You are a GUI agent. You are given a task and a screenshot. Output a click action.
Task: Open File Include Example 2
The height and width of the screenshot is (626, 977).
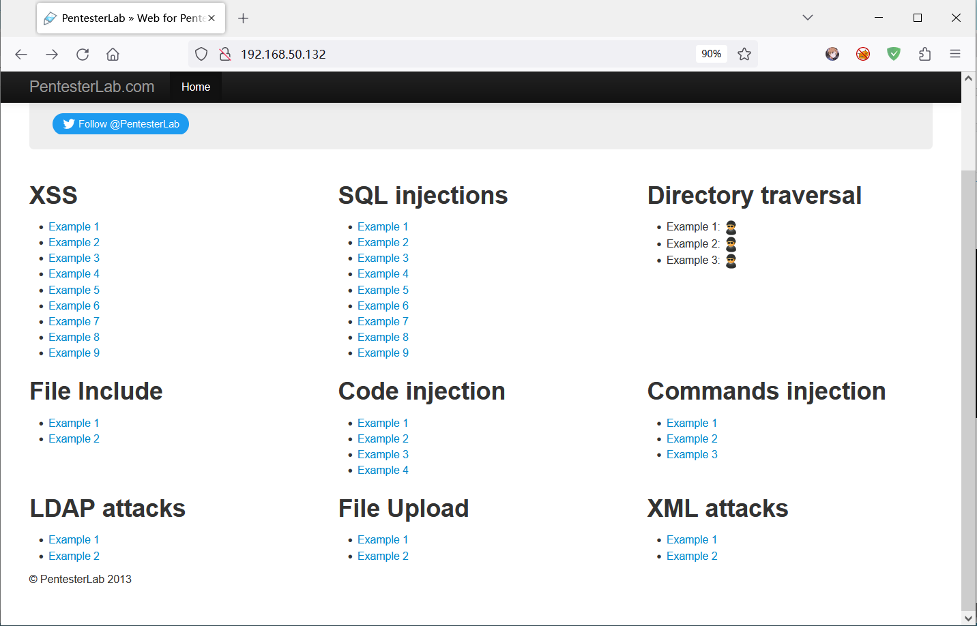pyautogui.click(x=74, y=438)
